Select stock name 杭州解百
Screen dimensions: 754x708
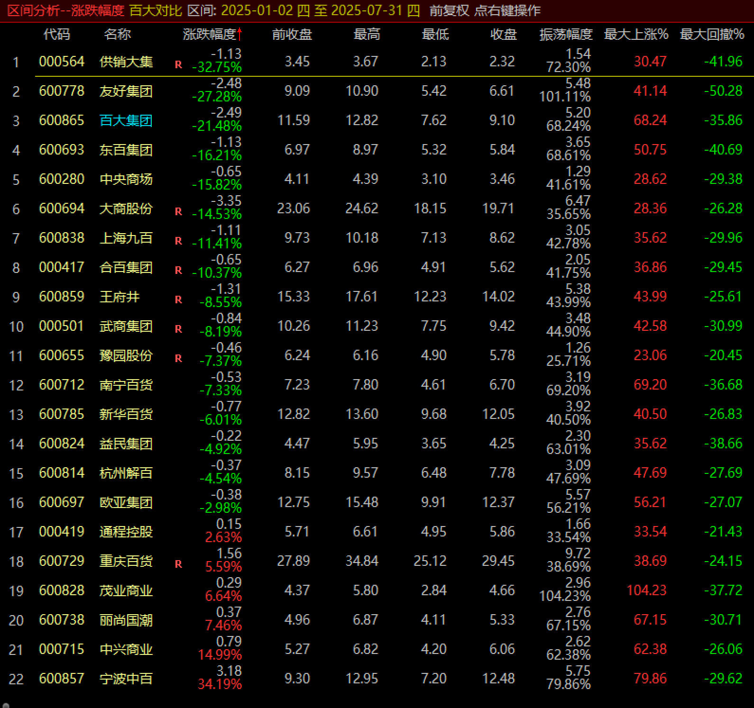(x=126, y=473)
